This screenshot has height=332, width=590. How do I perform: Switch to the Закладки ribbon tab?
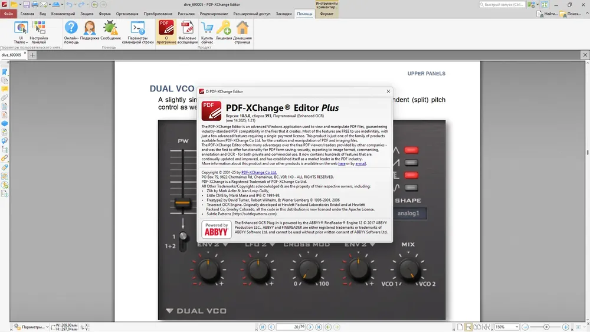coord(284,14)
